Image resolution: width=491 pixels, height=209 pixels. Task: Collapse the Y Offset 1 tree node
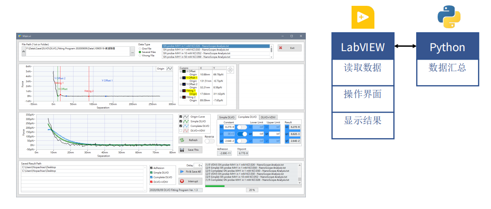pyautogui.click(x=181, y=78)
